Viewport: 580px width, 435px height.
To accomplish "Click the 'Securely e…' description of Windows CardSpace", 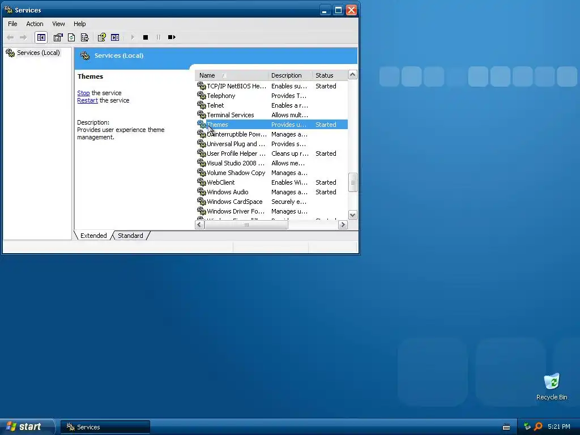I will [289, 202].
